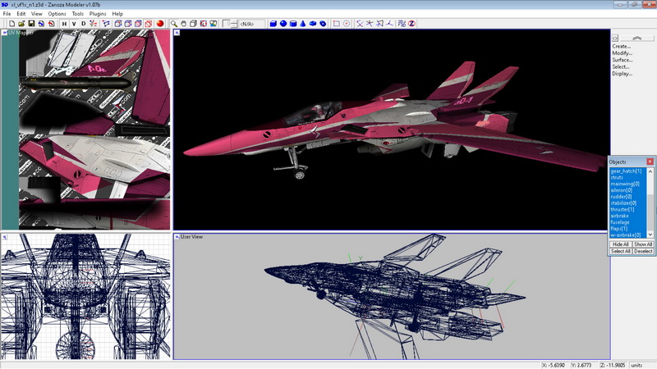Select the second blue cube level icon
657x369 pixels.
(128, 24)
